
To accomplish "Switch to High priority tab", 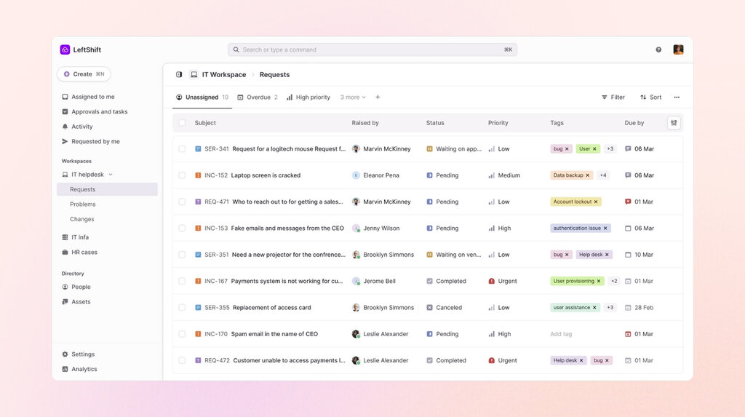I will click(x=308, y=98).
